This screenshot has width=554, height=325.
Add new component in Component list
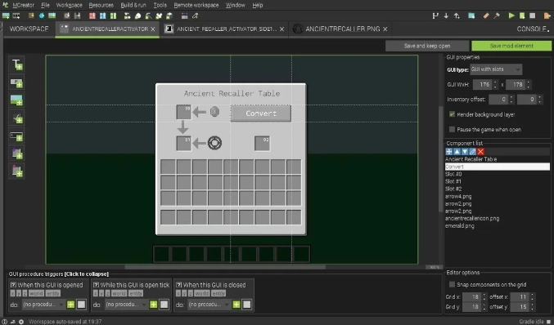449,152
